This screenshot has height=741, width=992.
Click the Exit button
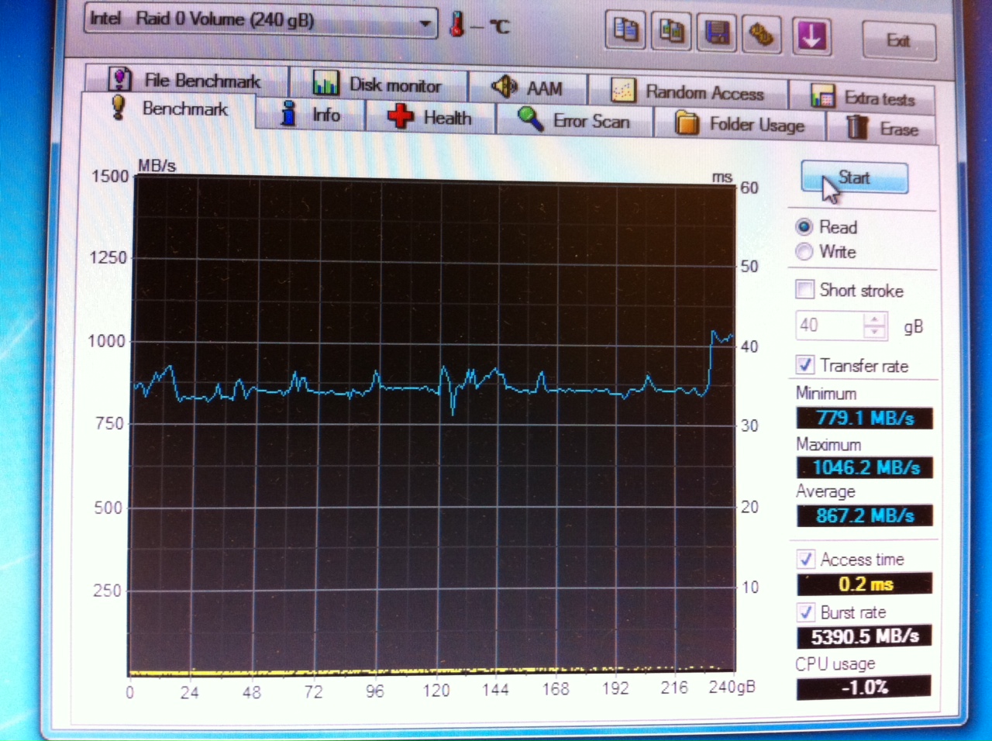point(898,40)
